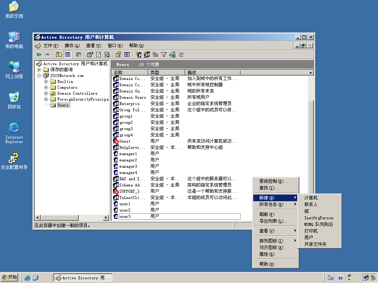Click the list scroll up arrow

(311, 73)
